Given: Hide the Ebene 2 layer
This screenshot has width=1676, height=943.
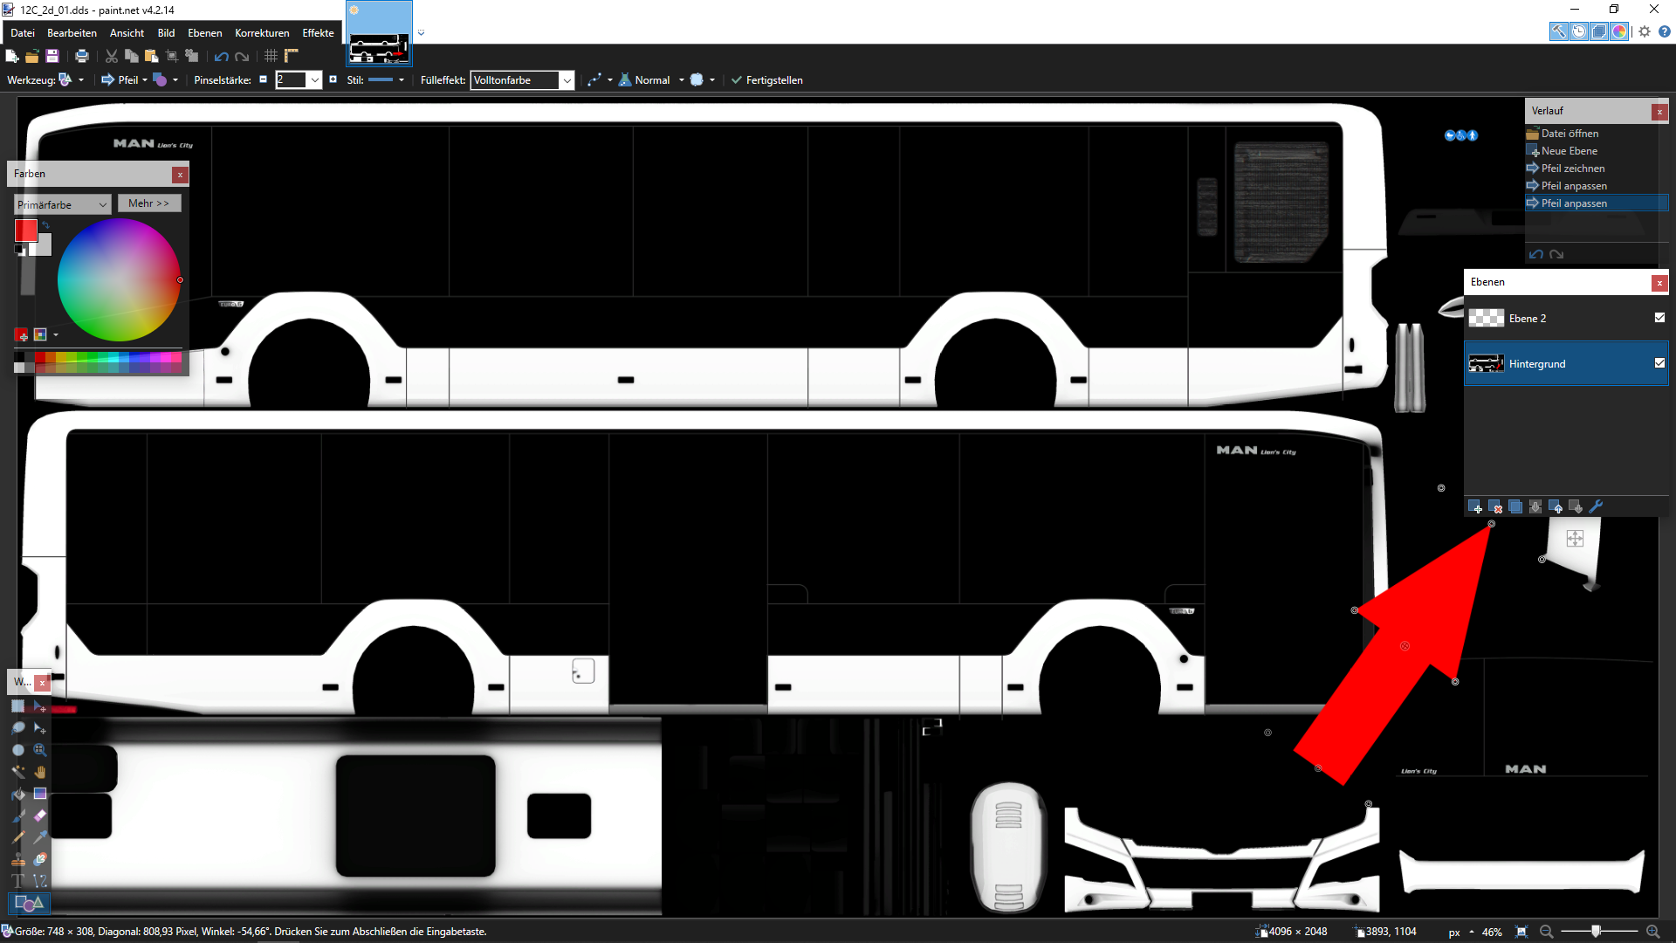Looking at the screenshot, I should pyautogui.click(x=1659, y=318).
